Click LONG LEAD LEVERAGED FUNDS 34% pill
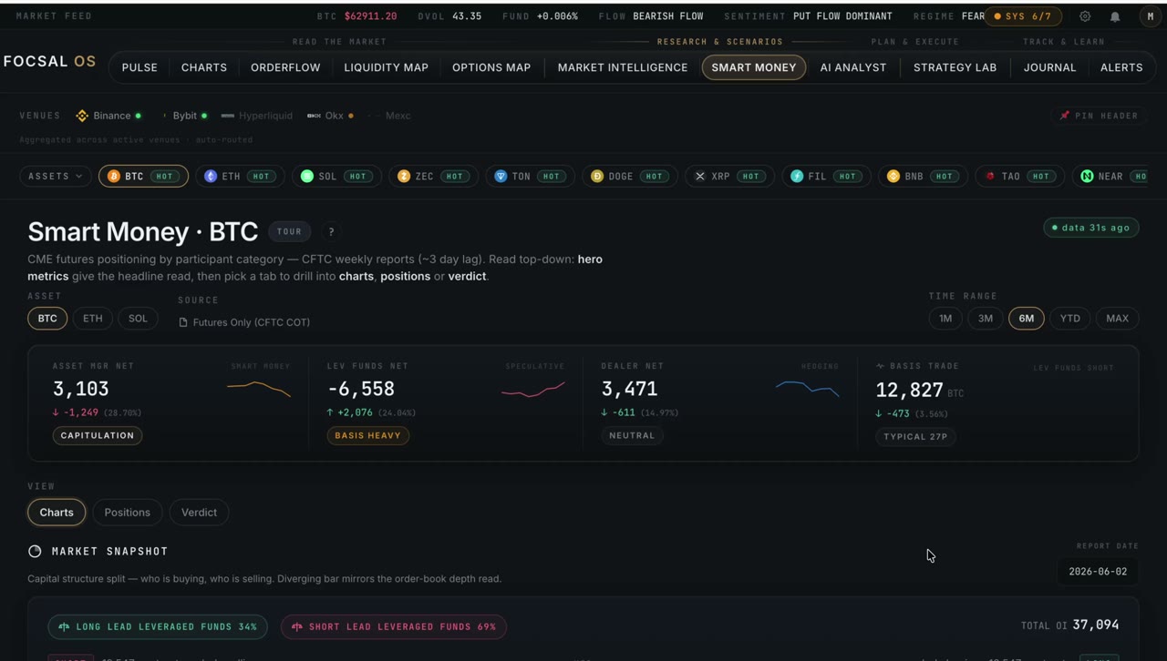The image size is (1167, 661). 158,626
